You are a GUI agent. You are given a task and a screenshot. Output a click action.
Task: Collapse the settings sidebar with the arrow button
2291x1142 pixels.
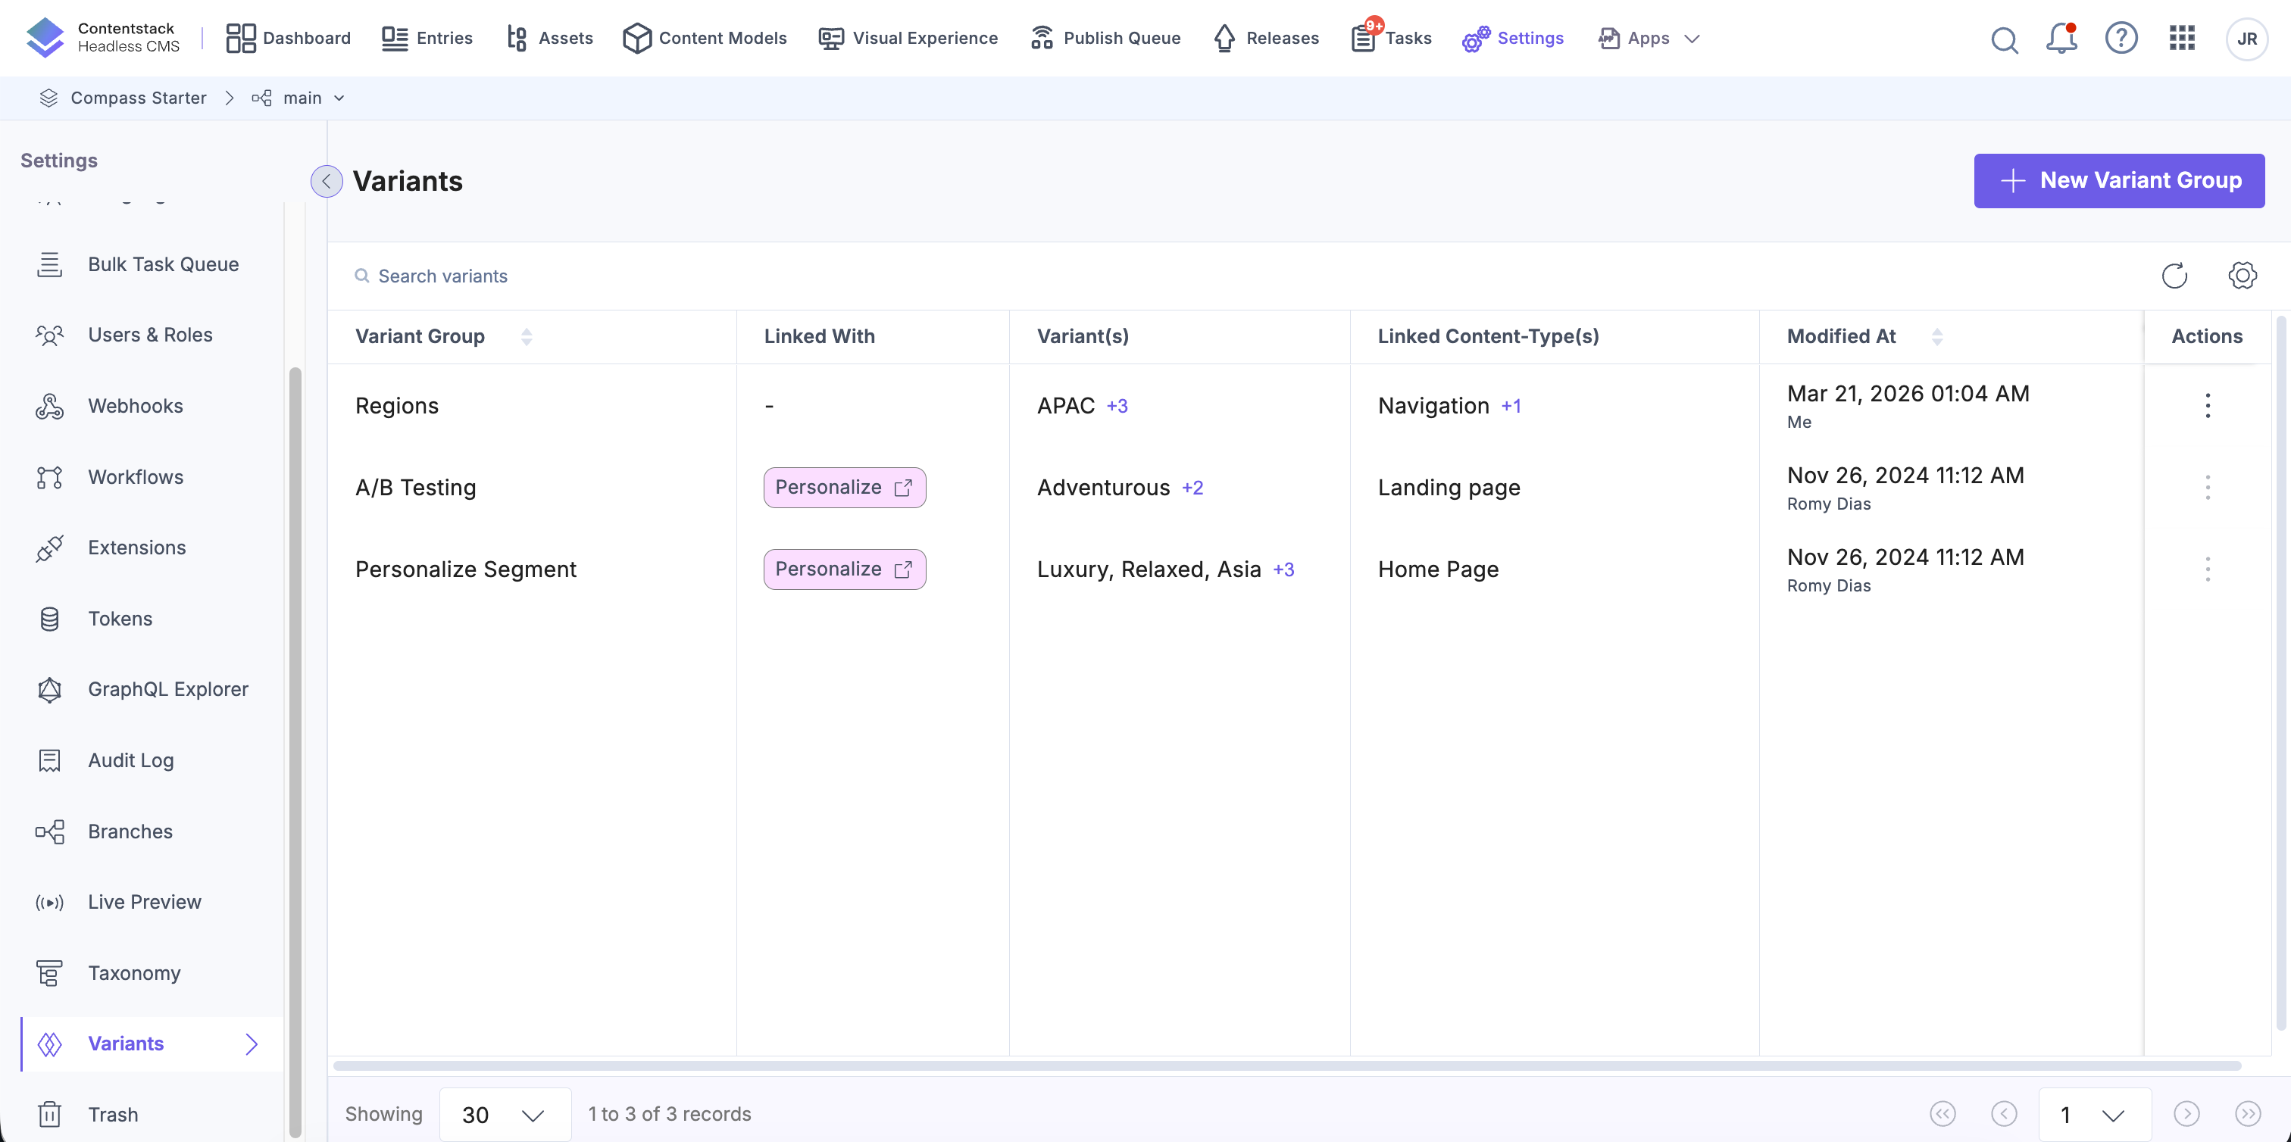(327, 181)
